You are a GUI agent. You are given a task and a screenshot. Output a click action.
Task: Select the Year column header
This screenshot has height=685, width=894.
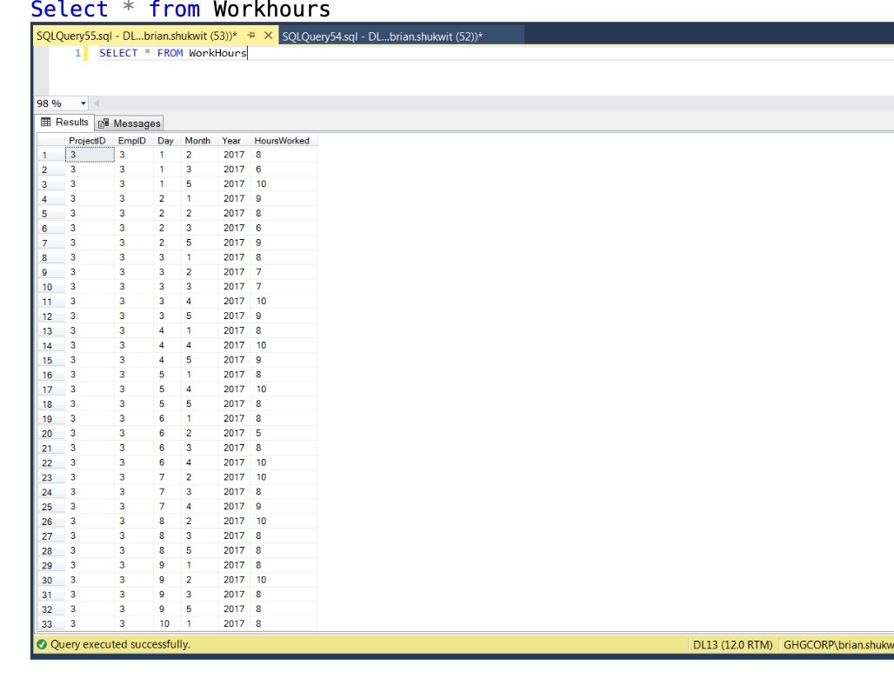coord(230,140)
